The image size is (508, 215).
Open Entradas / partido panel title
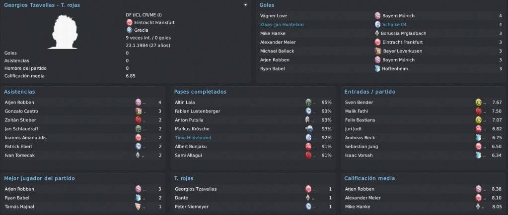369,92
